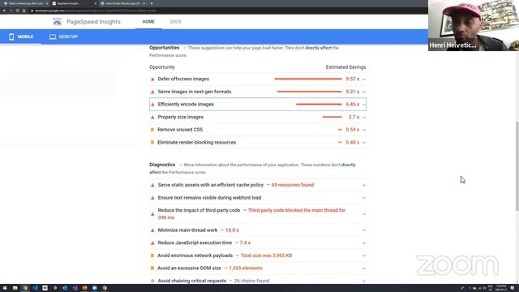Image resolution: width=519 pixels, height=292 pixels.
Task: Click the mobile phone icon in MOBILE tab
Action: 11,36
